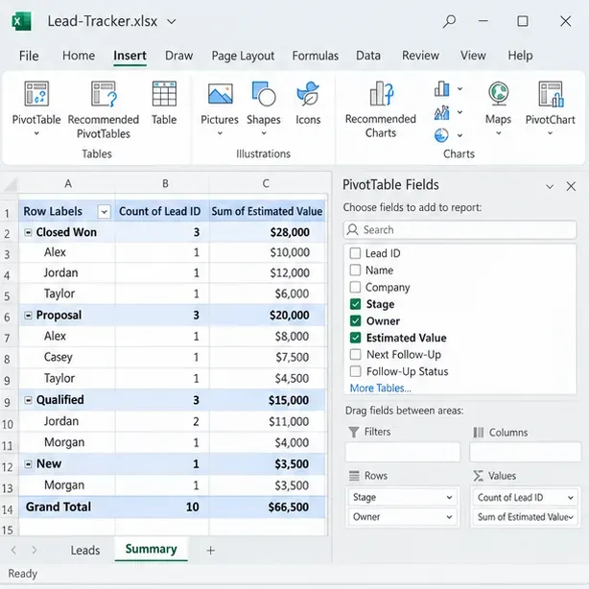Viewport: 589px width, 589px height.
Task: Click the Icons insert button
Action: pos(308,103)
